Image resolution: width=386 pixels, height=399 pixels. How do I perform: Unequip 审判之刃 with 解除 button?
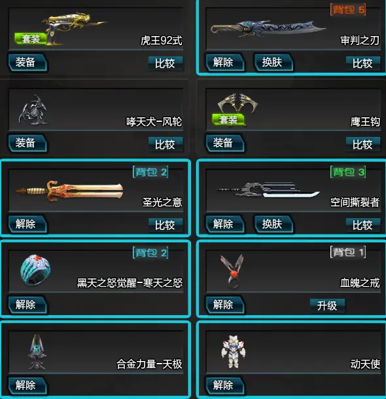point(225,62)
